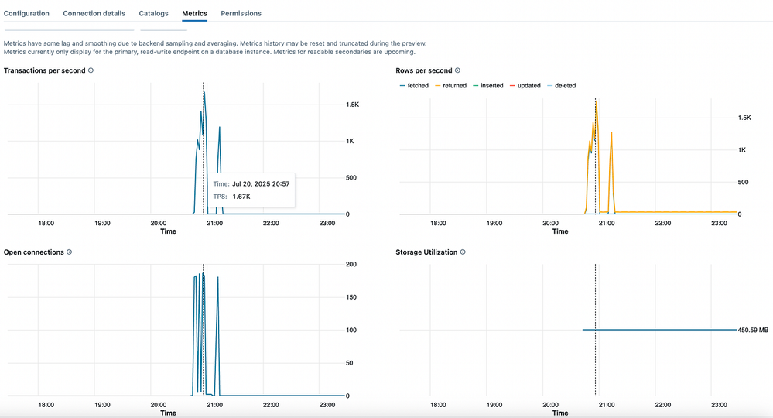Image resolution: width=773 pixels, height=418 pixels.
Task: Open the Catalogs tab
Action: tap(153, 14)
